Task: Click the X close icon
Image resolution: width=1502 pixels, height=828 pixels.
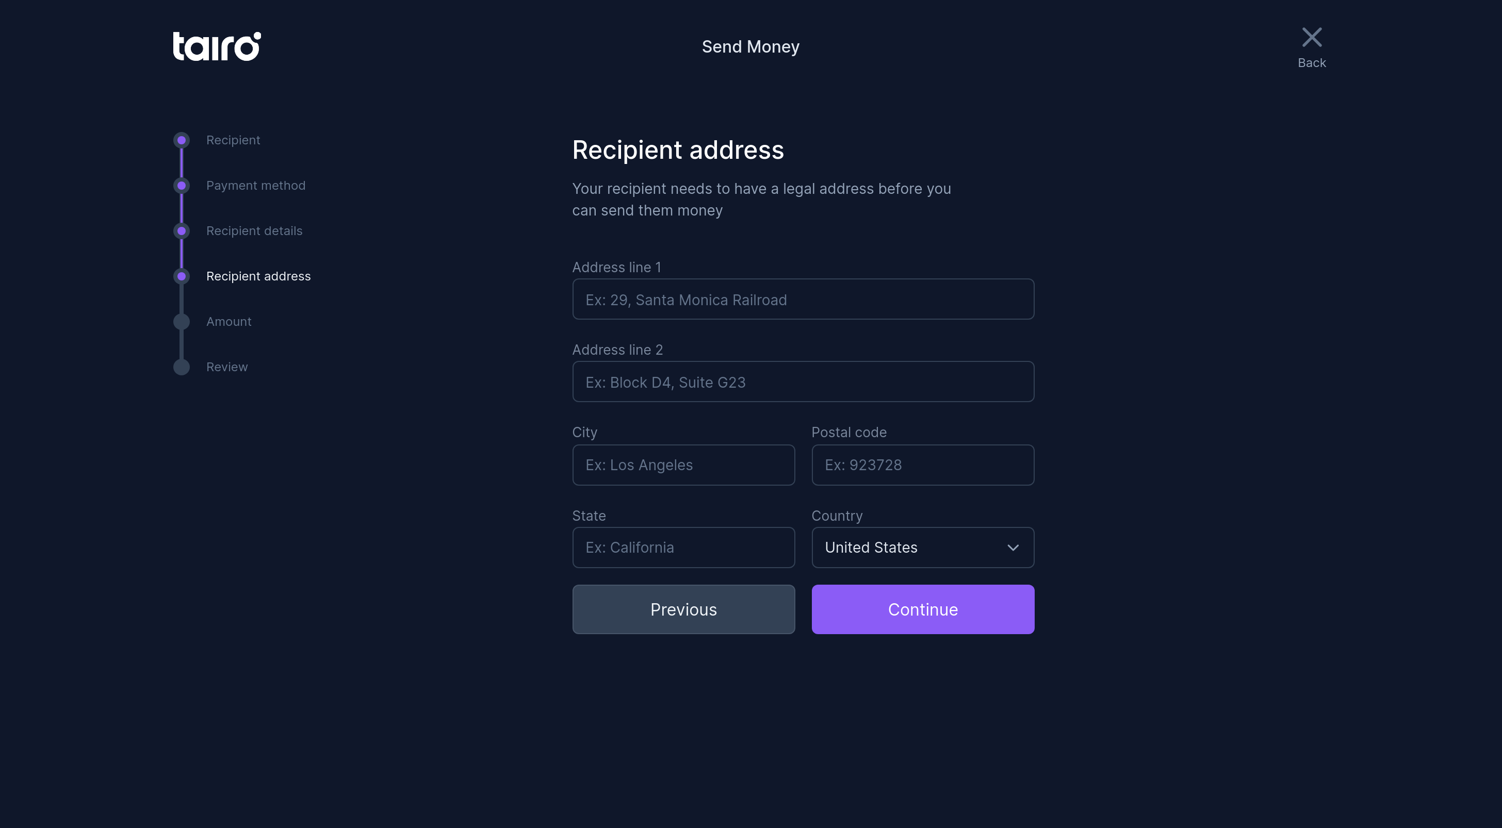Action: (1311, 37)
